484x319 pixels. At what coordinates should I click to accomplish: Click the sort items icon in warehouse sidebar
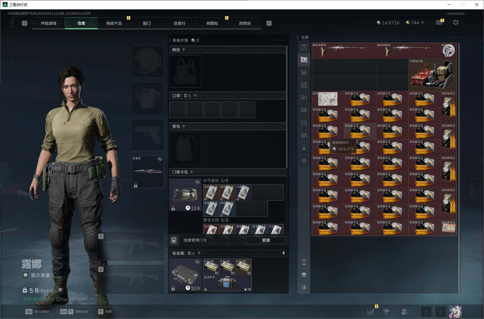tap(304, 287)
